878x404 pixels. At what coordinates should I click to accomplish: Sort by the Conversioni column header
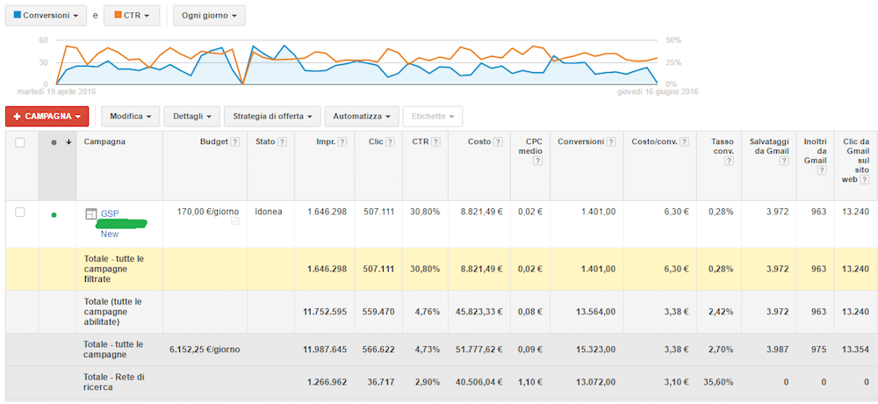(580, 141)
